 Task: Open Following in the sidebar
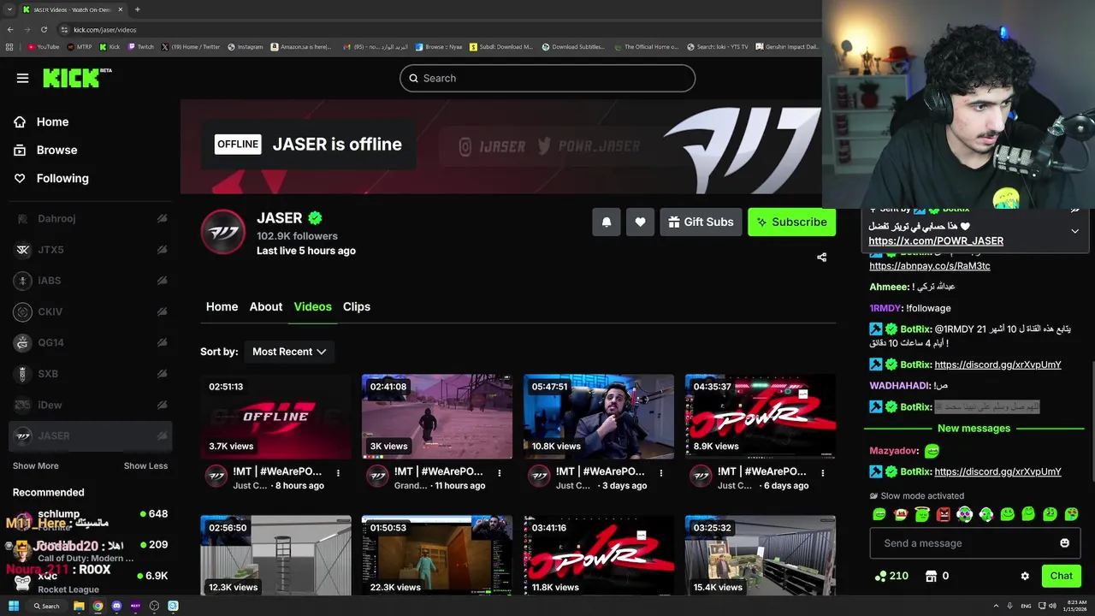(62, 178)
